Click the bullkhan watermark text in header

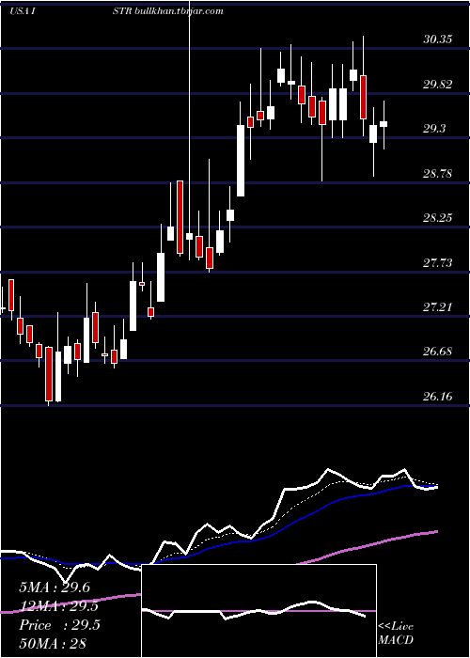pos(180,11)
